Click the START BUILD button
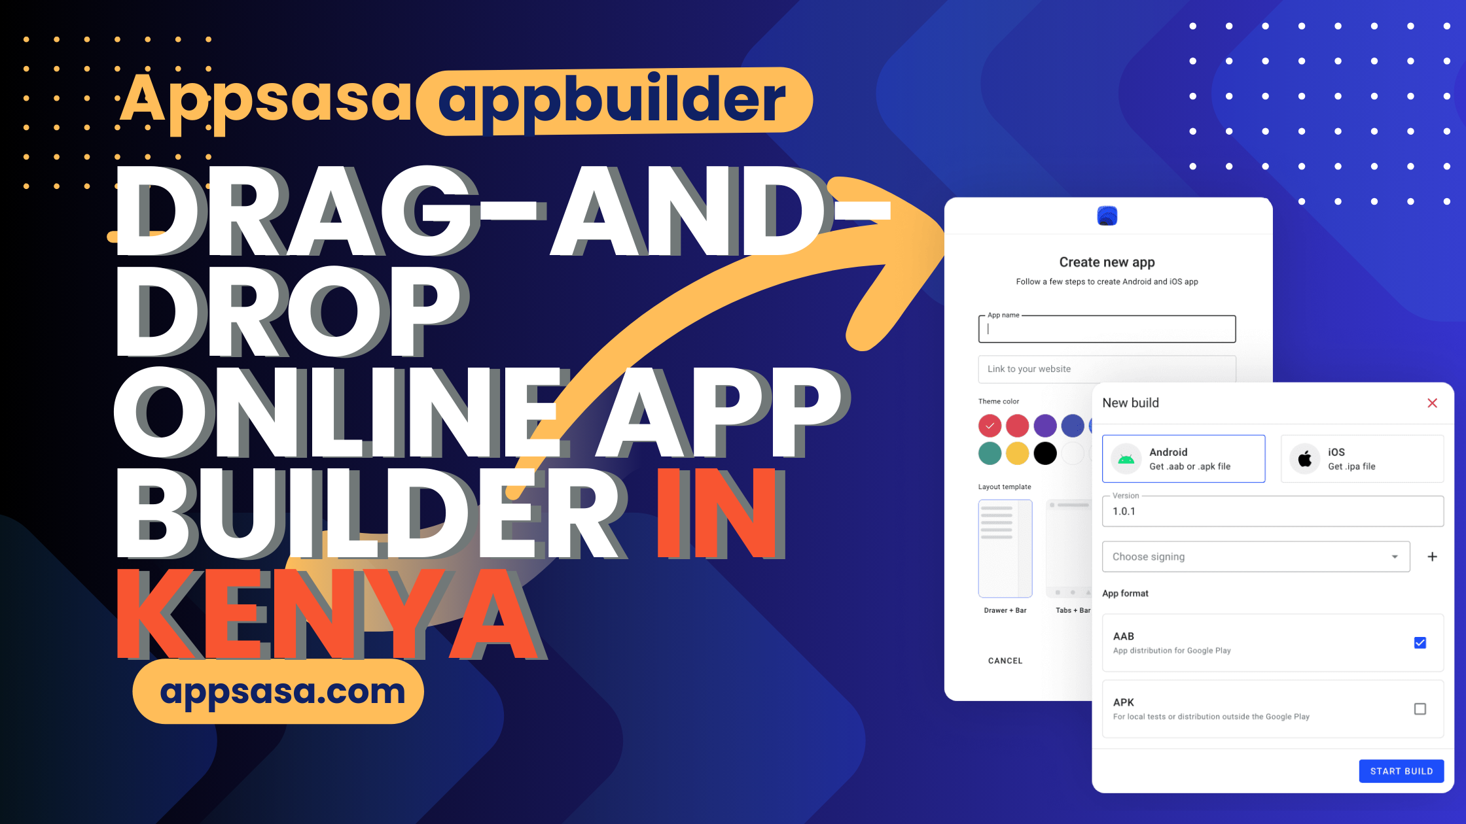This screenshot has width=1466, height=824. click(1401, 768)
